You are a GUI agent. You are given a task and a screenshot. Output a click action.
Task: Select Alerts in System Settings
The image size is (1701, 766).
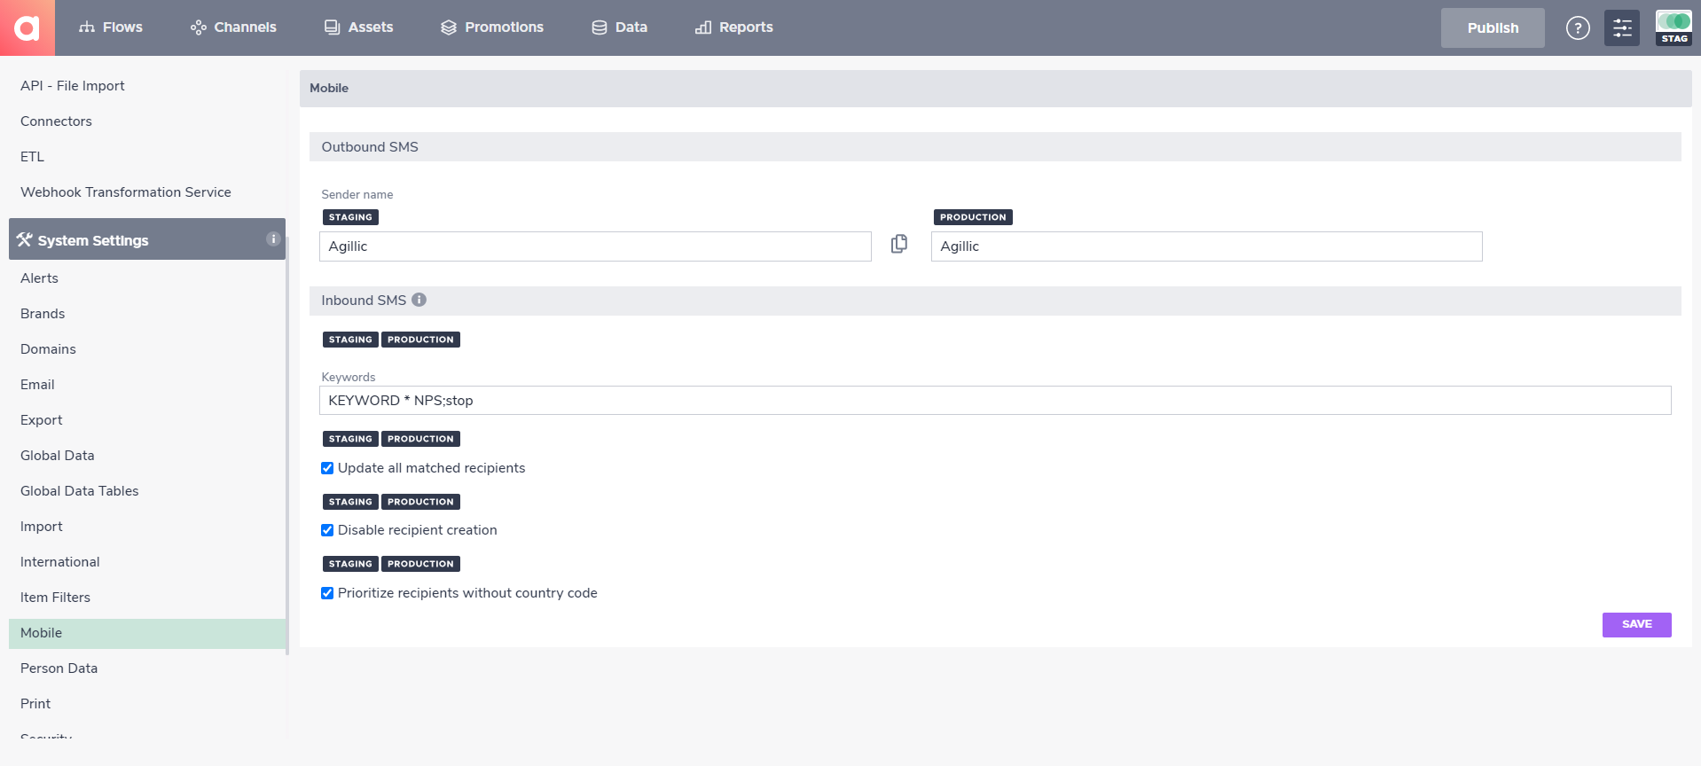39,278
